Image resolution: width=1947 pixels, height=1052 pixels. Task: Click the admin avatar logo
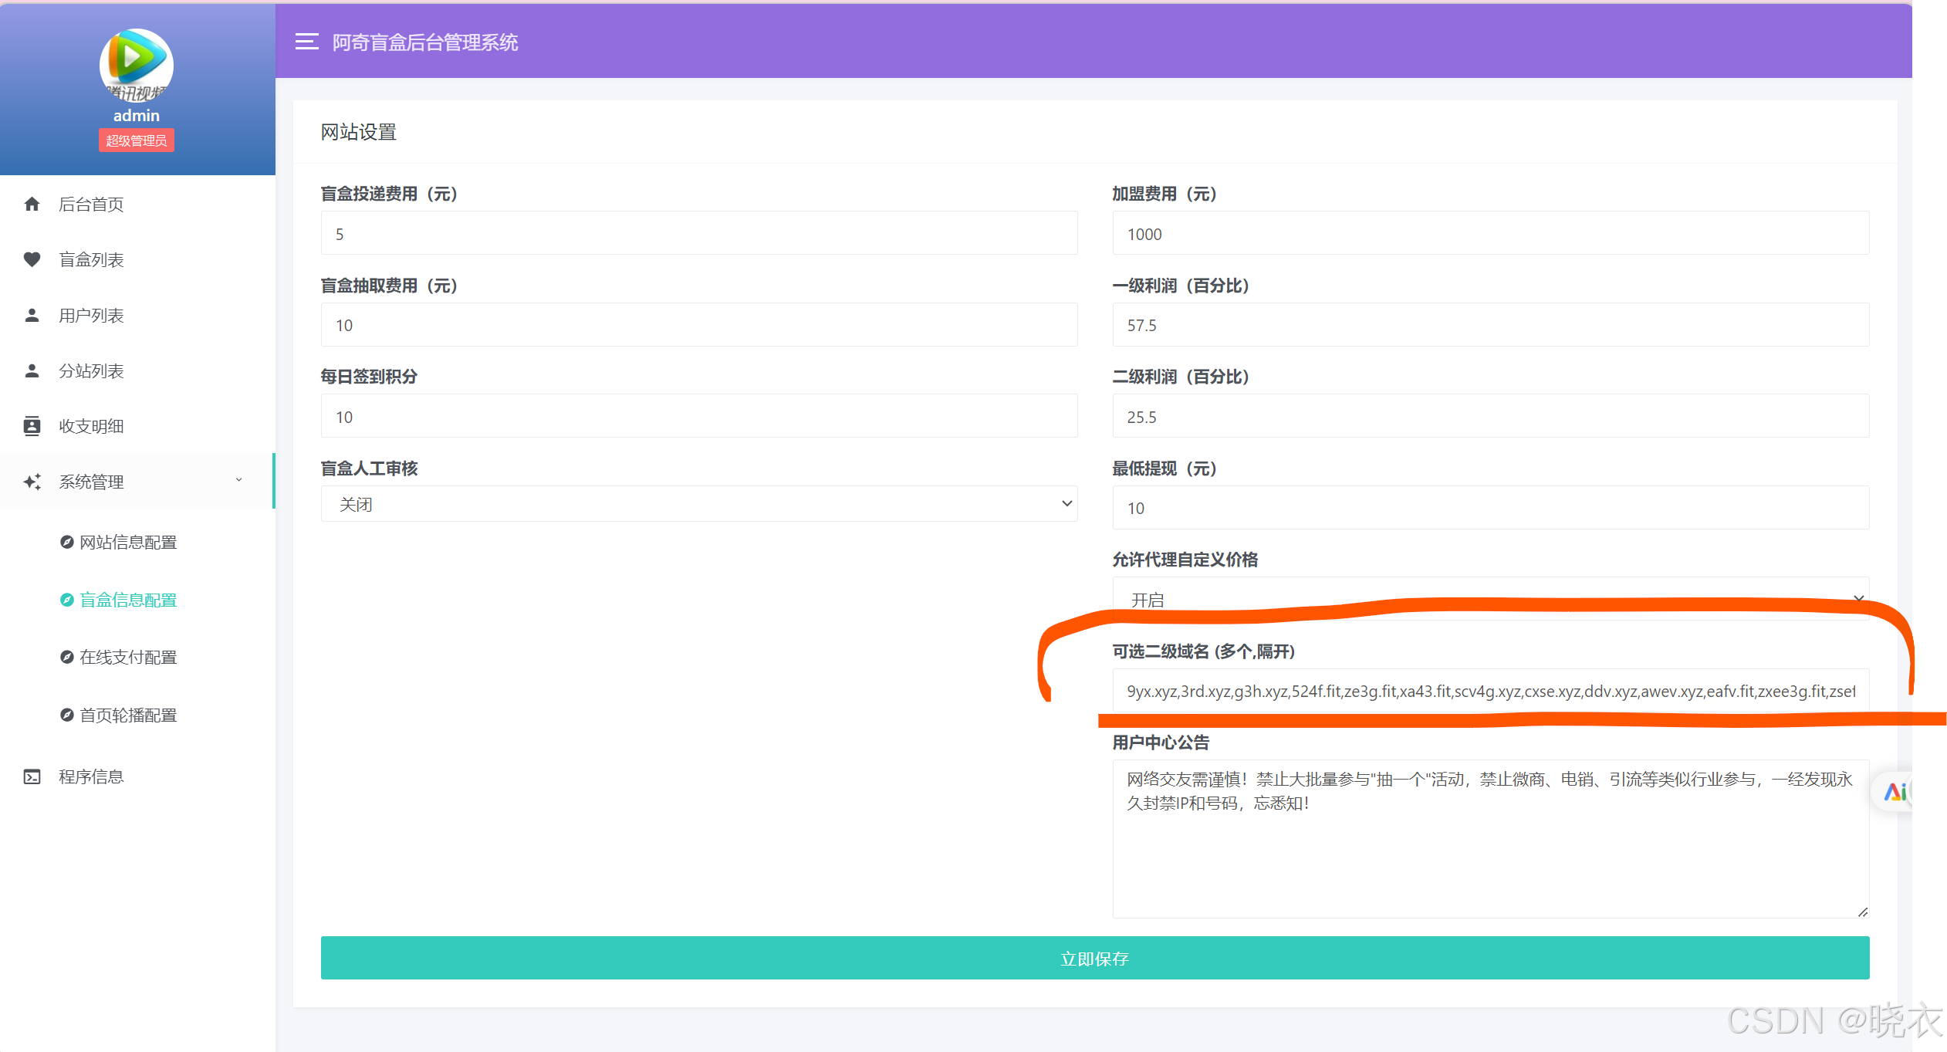[136, 65]
